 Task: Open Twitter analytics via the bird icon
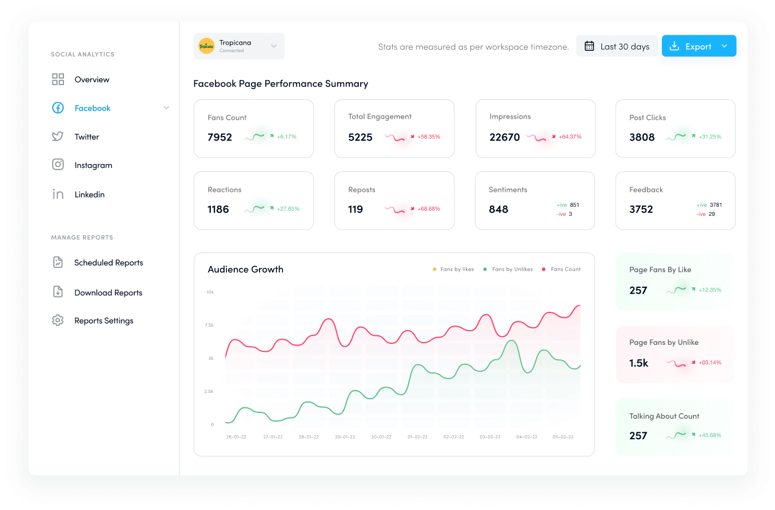coord(58,136)
